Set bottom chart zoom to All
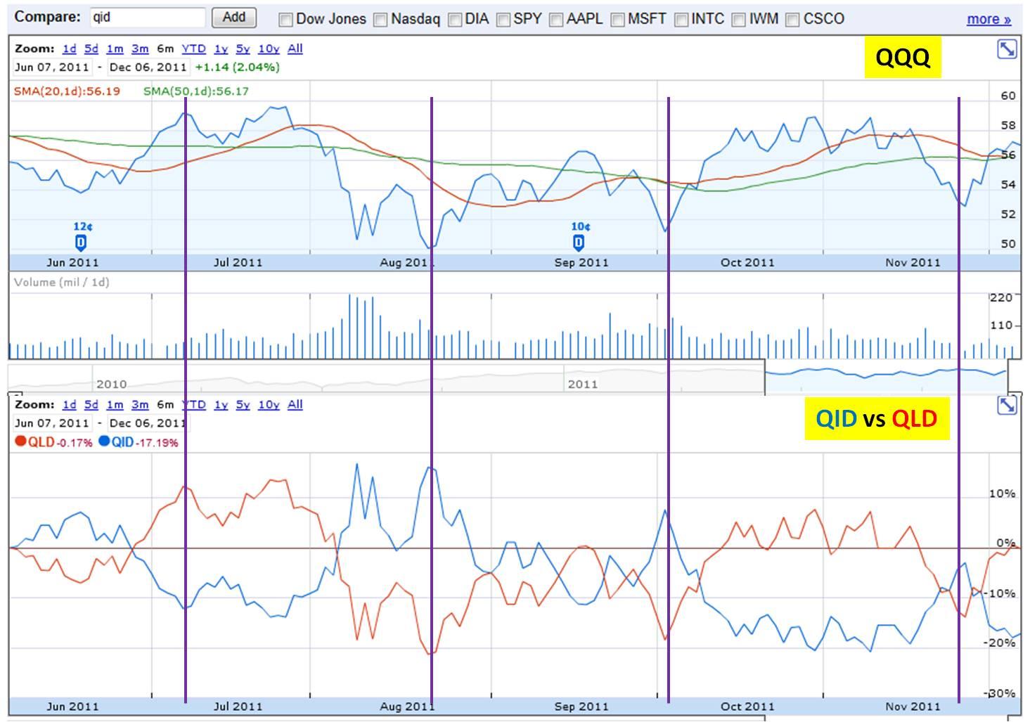 pyautogui.click(x=295, y=404)
